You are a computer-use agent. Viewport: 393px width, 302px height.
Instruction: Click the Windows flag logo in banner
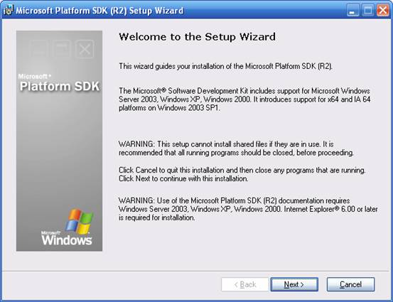pyautogui.click(x=79, y=221)
